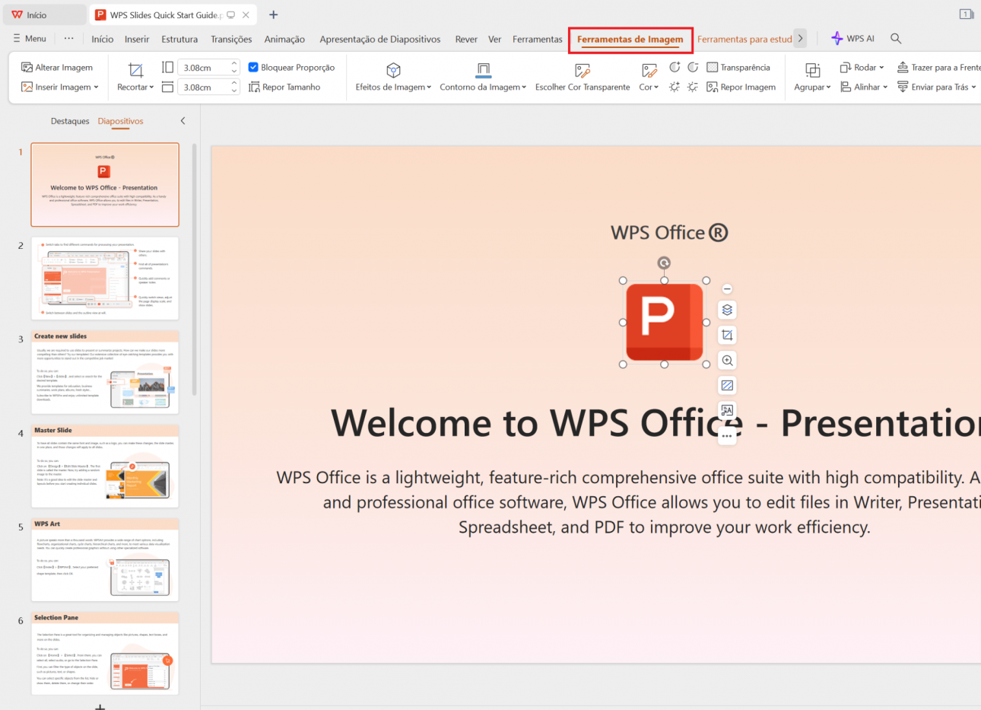Click the increase contrast icon
Screen dimensions: 981x710
click(x=675, y=67)
